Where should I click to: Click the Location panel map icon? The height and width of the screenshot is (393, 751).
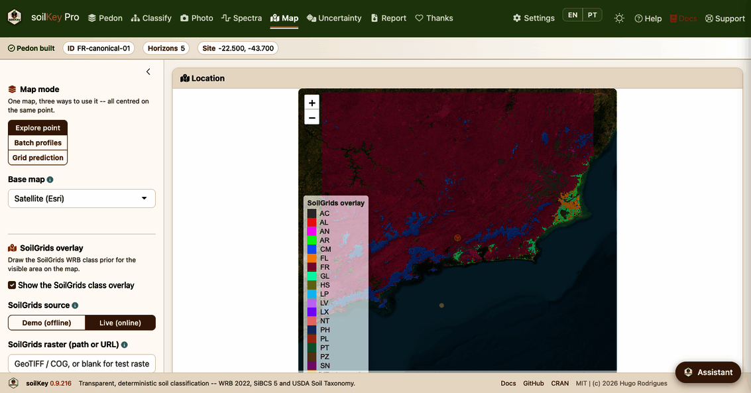pyautogui.click(x=185, y=78)
